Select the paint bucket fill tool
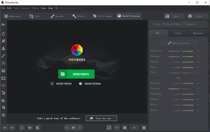 pyautogui.click(x=3, y=100)
